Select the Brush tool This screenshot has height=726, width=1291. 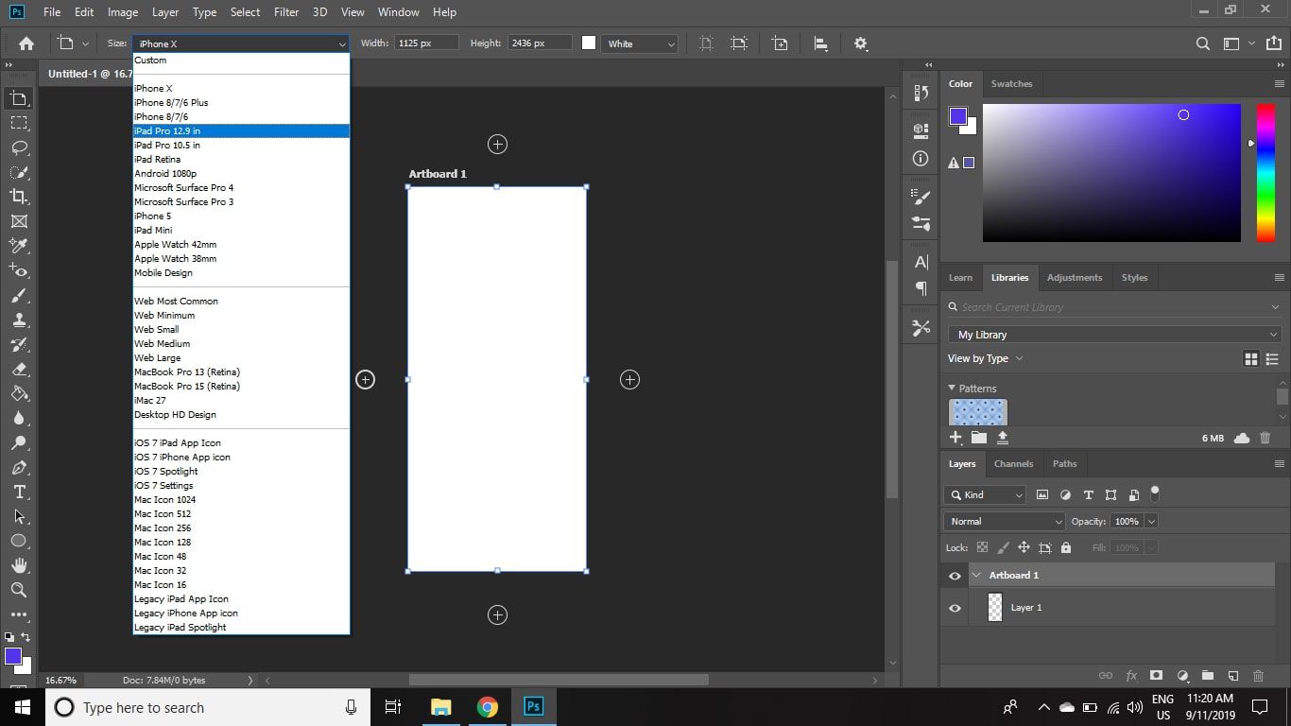coord(18,296)
